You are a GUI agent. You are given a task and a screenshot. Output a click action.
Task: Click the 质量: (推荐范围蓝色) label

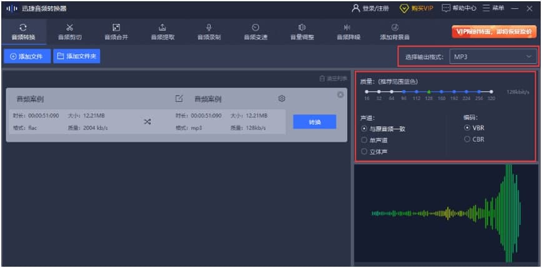389,82
